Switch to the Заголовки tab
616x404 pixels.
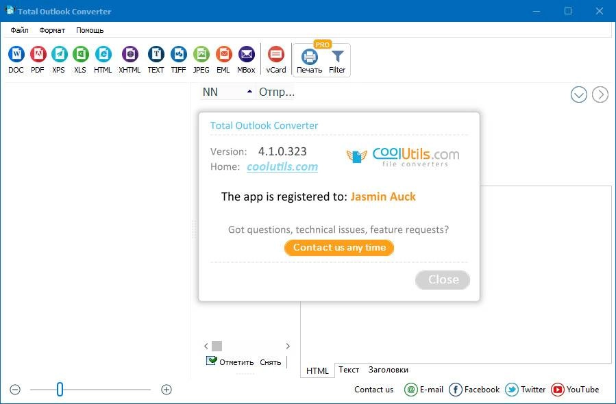(388, 370)
